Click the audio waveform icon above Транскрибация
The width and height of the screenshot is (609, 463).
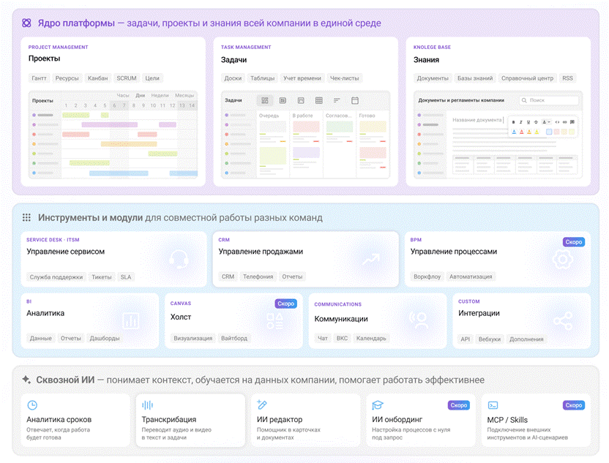tap(148, 405)
